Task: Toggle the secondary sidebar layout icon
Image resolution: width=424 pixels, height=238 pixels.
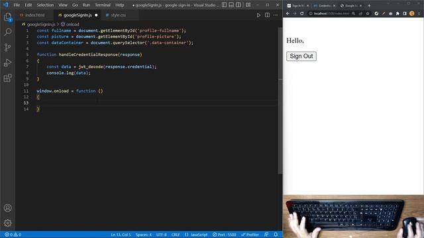Action: click(x=238, y=5)
